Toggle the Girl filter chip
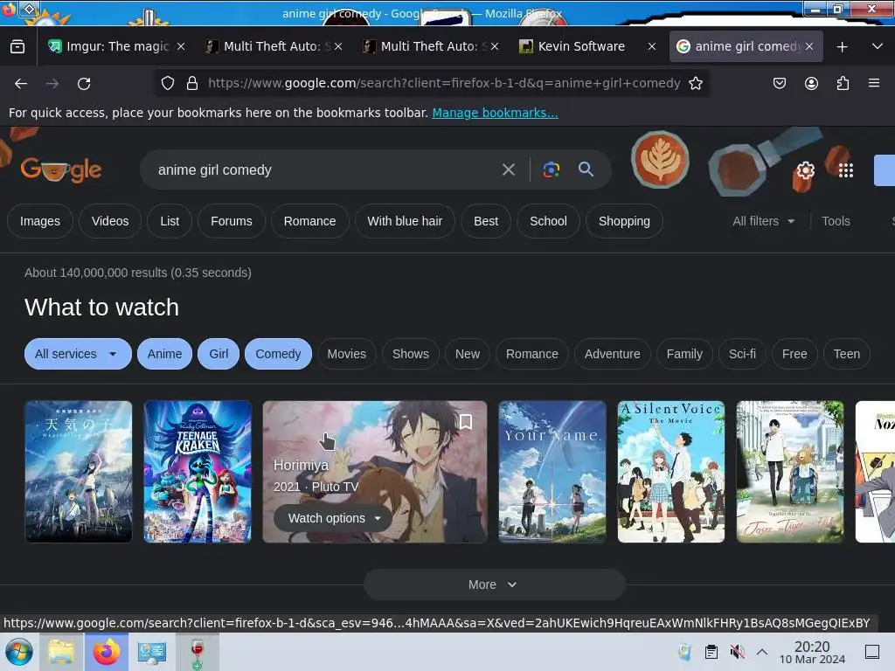 coord(219,354)
